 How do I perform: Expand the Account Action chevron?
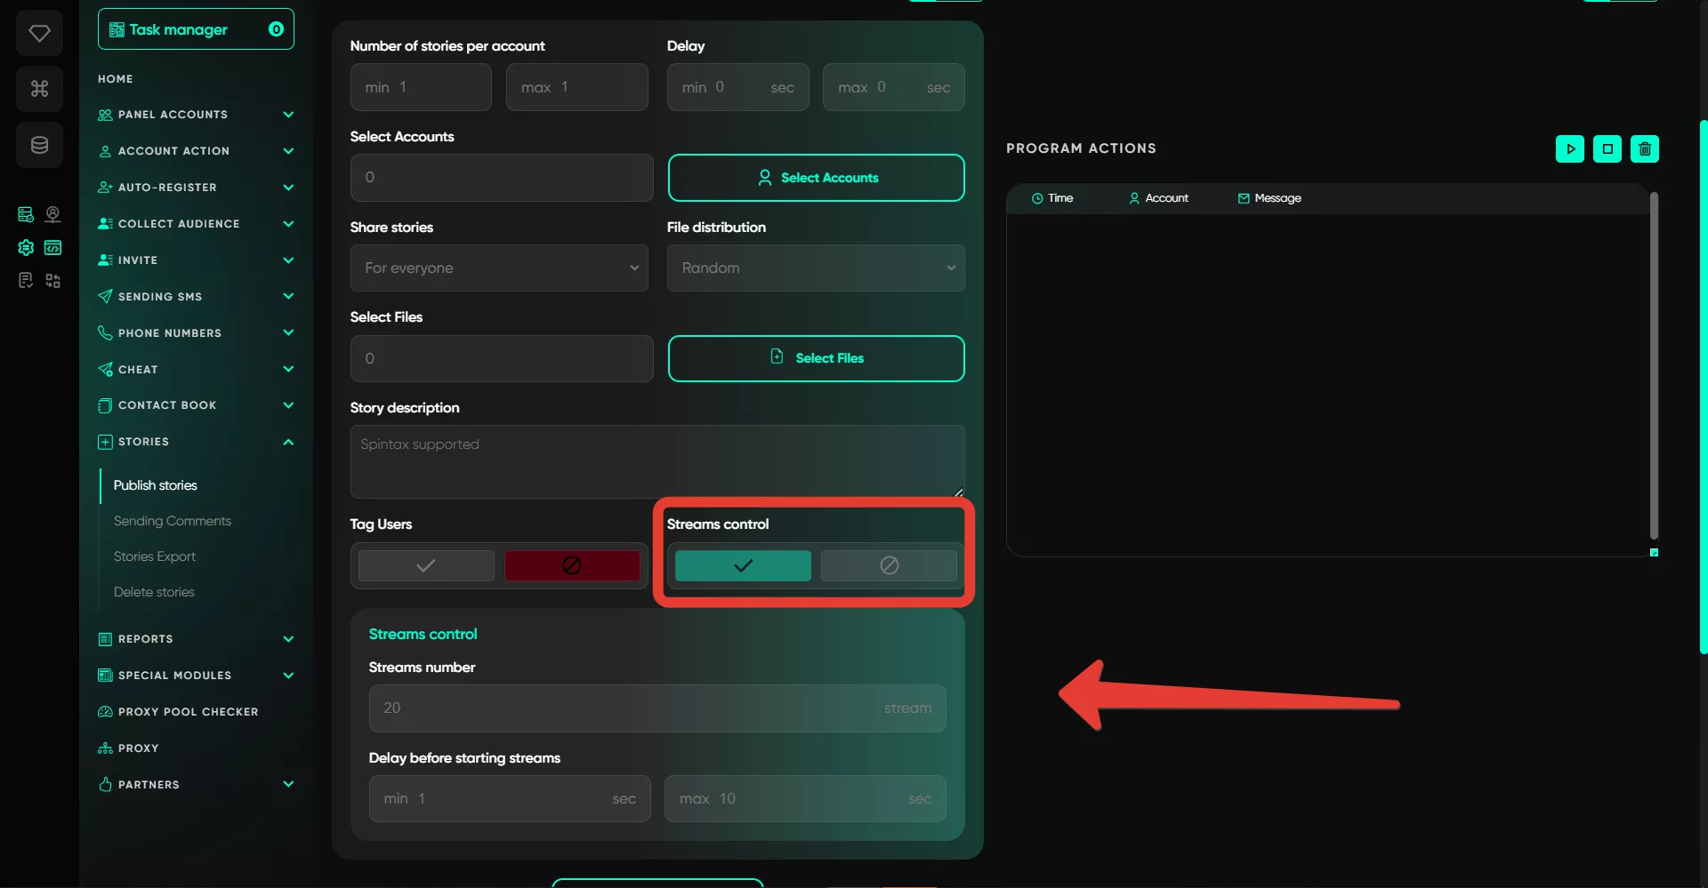[288, 151]
